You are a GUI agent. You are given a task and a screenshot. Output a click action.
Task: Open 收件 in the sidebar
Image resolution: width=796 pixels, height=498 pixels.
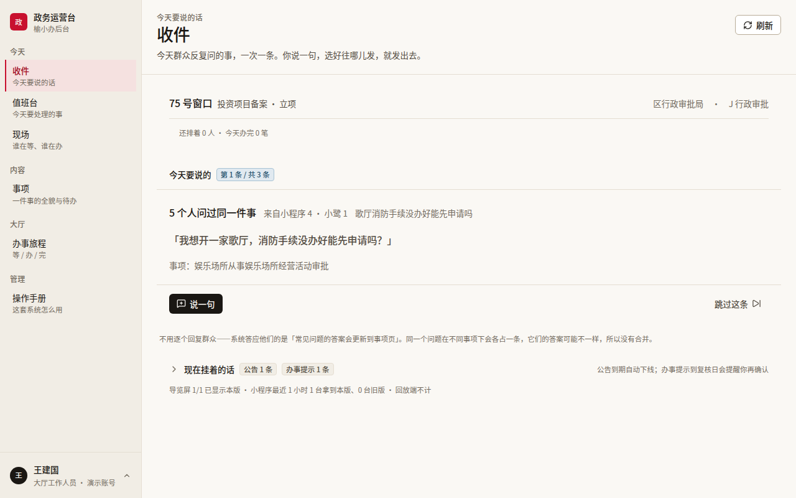71,76
